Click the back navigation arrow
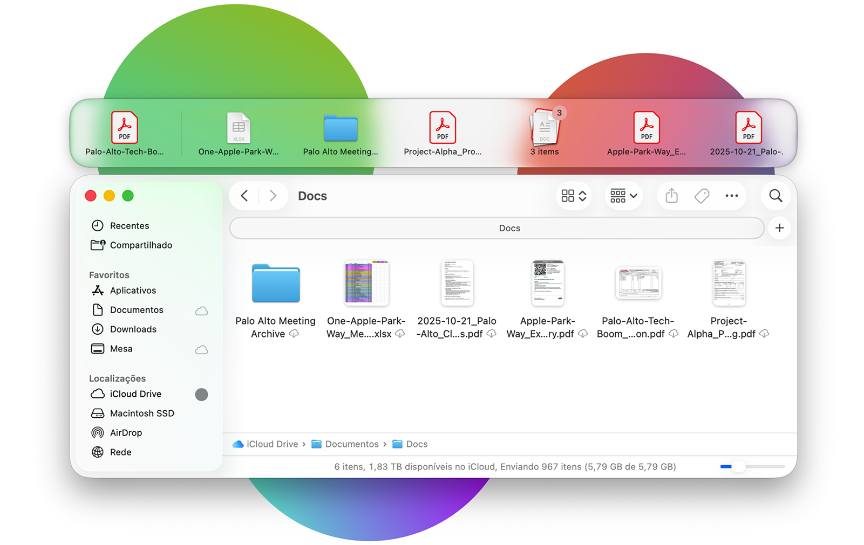The height and width of the screenshot is (545, 864). (244, 196)
